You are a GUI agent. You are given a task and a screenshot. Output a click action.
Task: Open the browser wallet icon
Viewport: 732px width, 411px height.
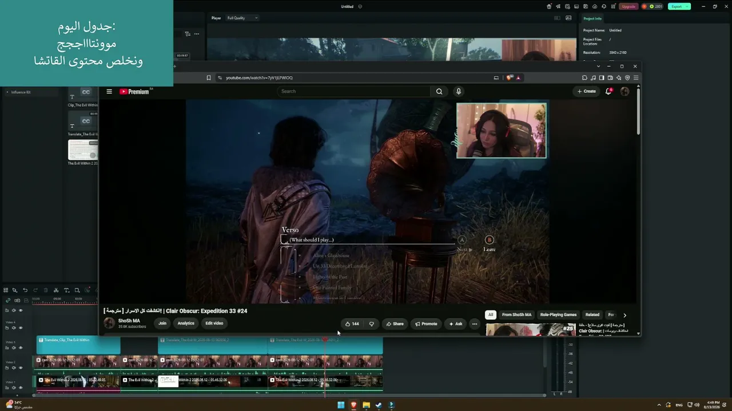point(610,78)
